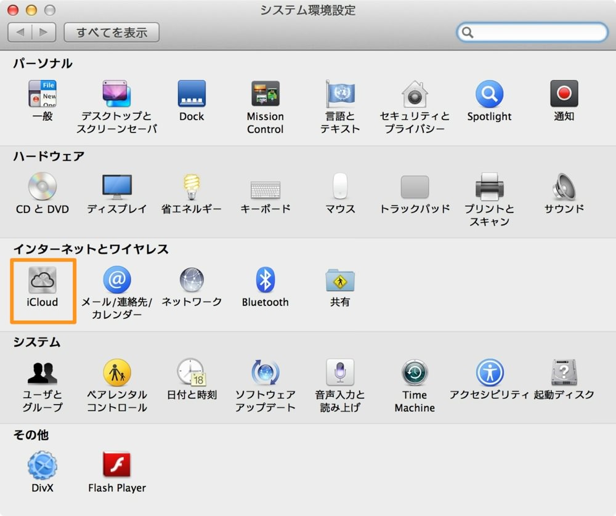Open プリントとスキャン preferences

coord(490,186)
